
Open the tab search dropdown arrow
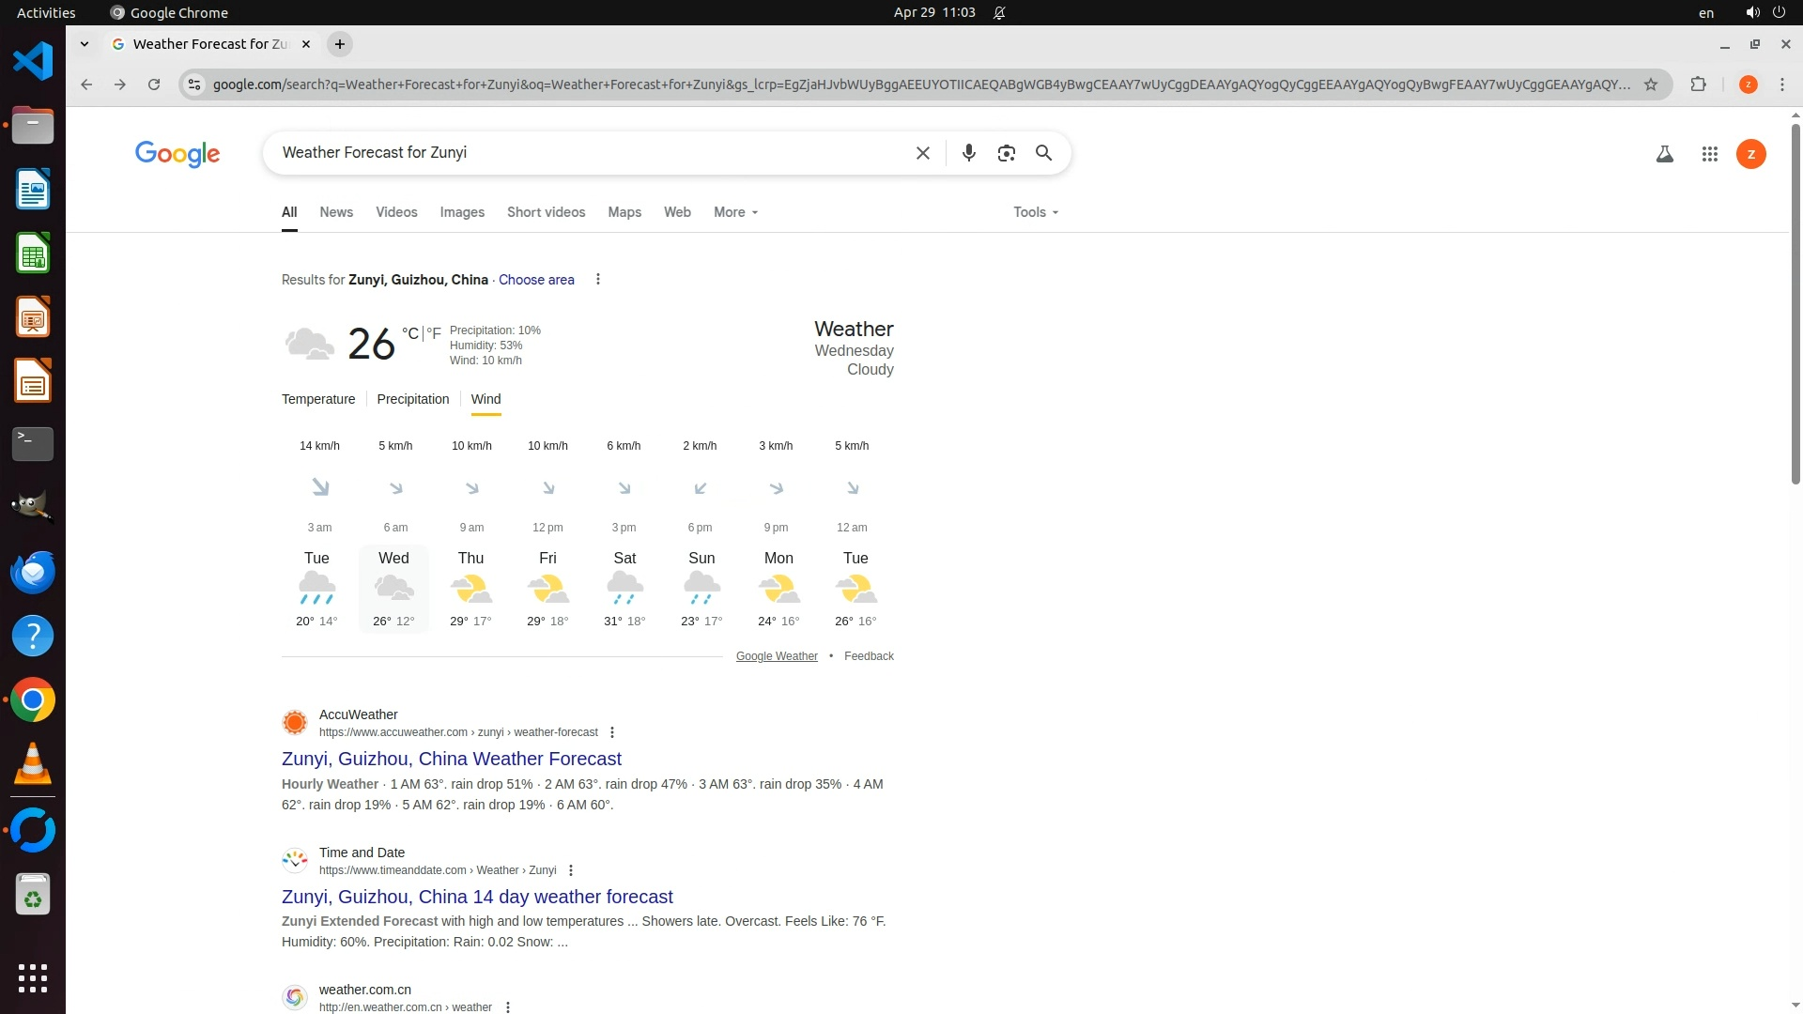[85, 44]
